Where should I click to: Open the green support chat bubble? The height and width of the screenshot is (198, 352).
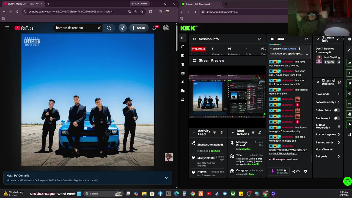pyautogui.click(x=347, y=182)
